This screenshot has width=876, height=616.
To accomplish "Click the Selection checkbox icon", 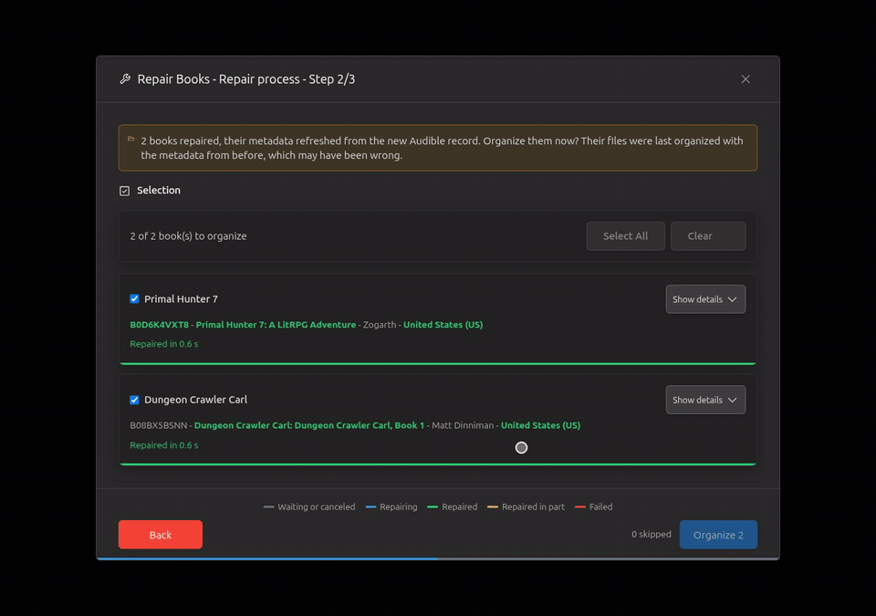I will [125, 191].
